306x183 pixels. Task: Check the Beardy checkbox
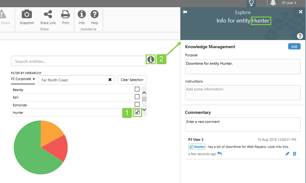[x=137, y=89]
